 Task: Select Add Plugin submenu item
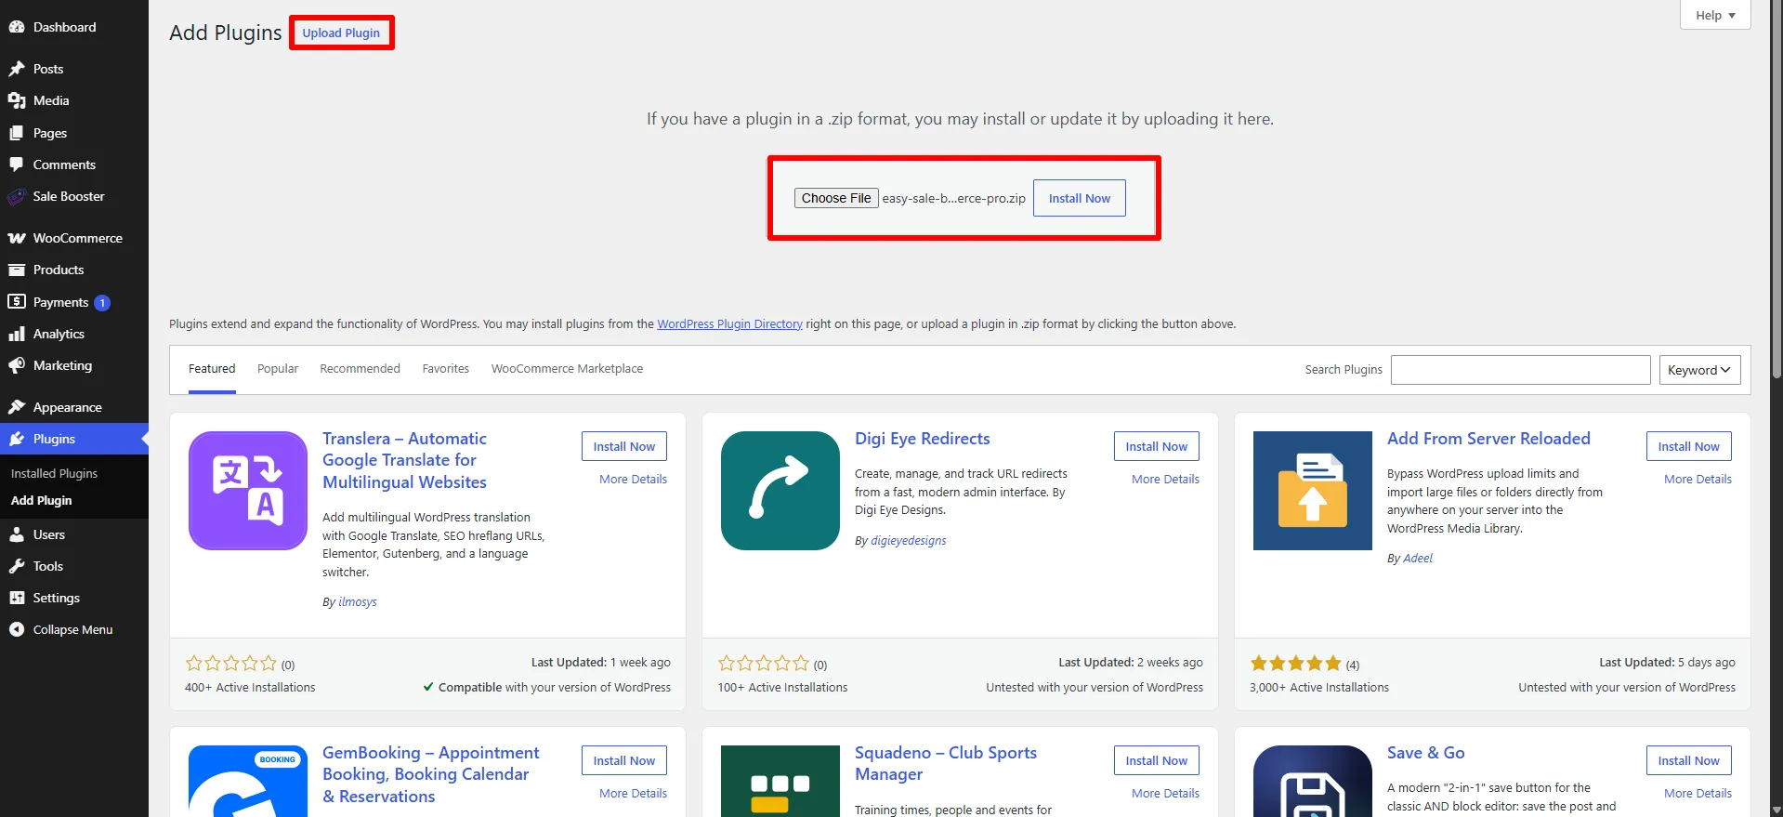click(41, 500)
